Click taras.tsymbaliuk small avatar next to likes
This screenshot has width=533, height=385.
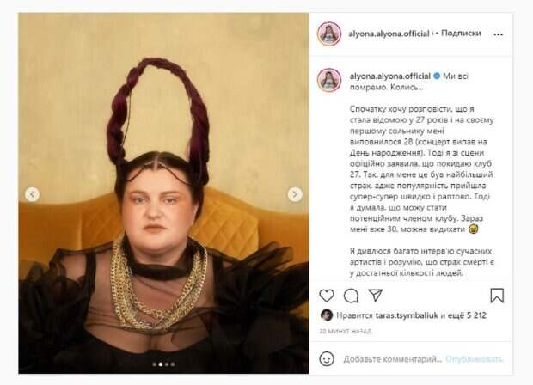point(327,315)
